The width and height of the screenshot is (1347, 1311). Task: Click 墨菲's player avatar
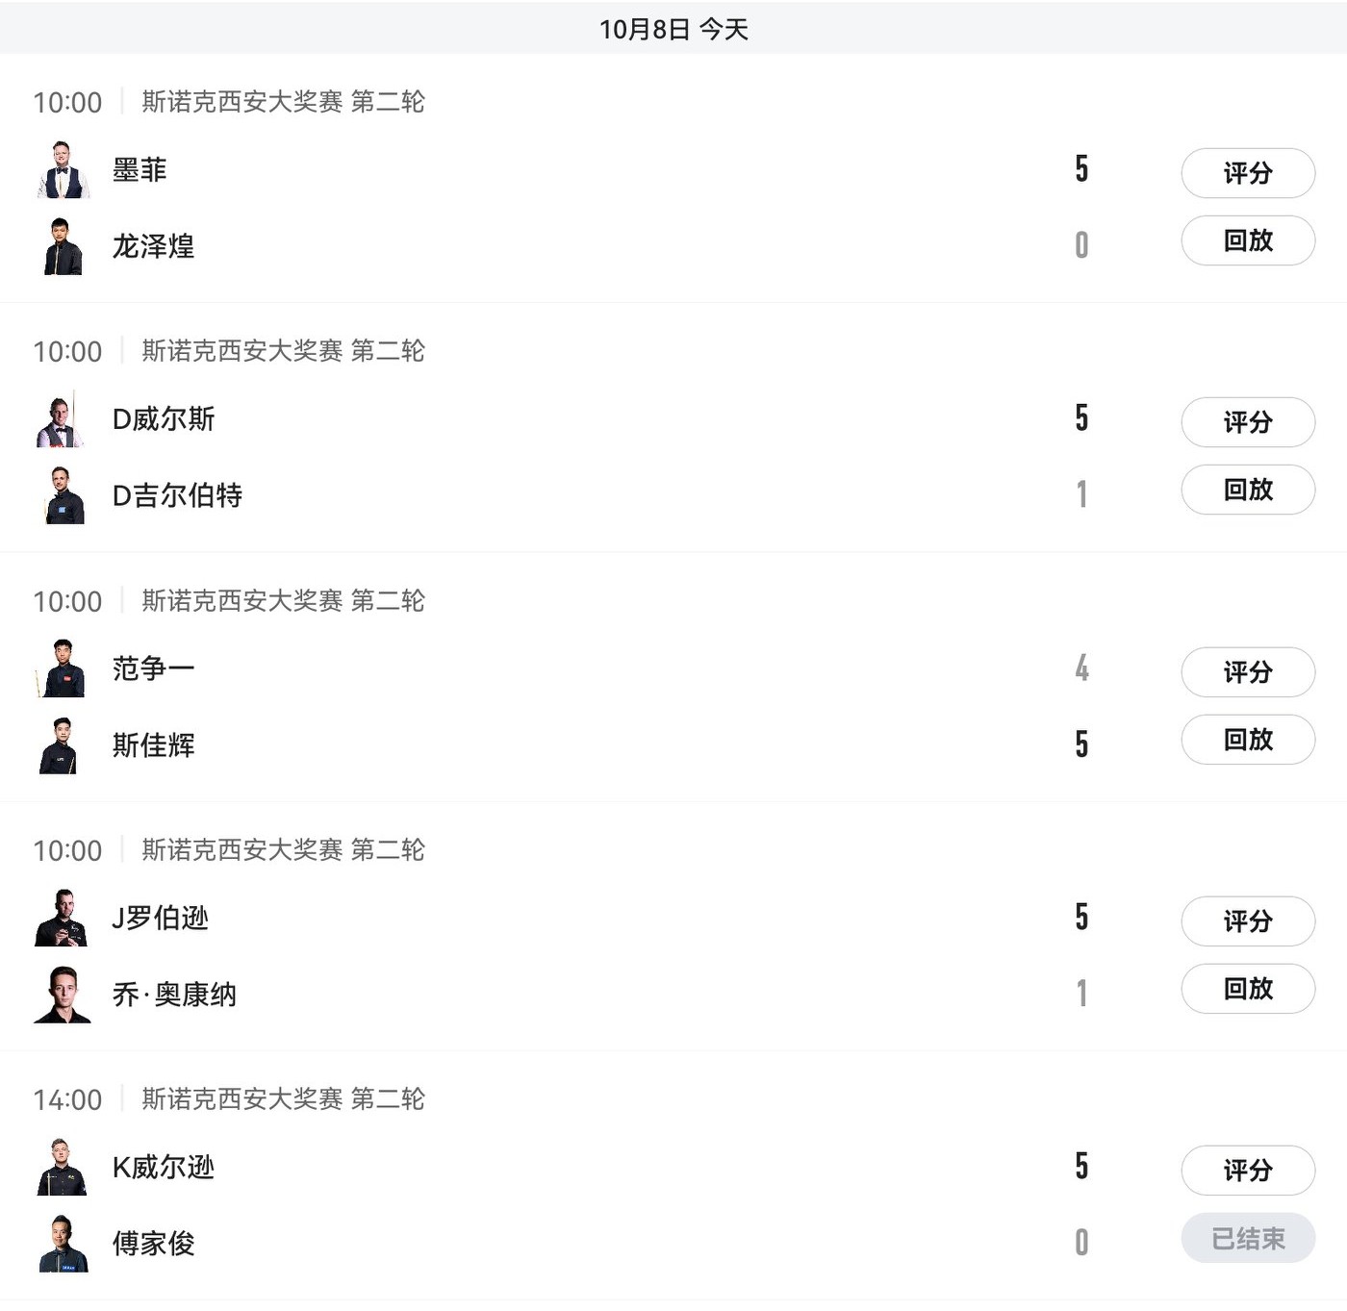pos(64,170)
